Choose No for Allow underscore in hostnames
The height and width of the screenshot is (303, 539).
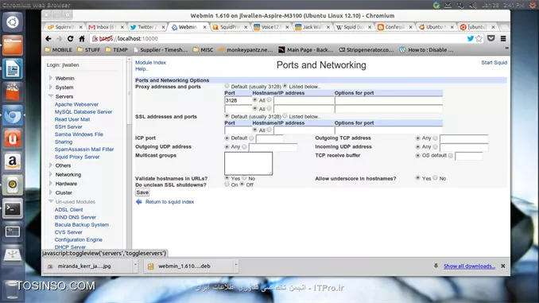point(435,178)
